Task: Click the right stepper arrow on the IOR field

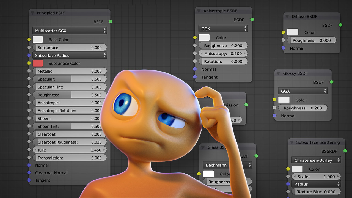Action: coord(104,150)
